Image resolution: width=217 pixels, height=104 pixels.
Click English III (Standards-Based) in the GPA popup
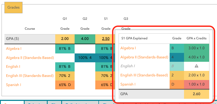[144, 75]
